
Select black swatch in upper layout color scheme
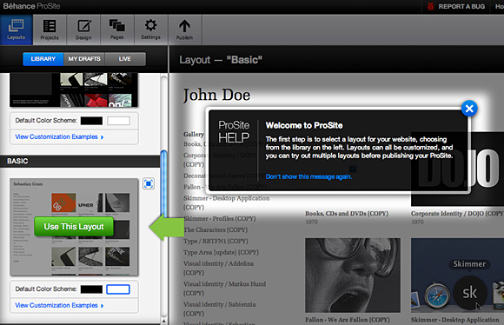[91, 121]
